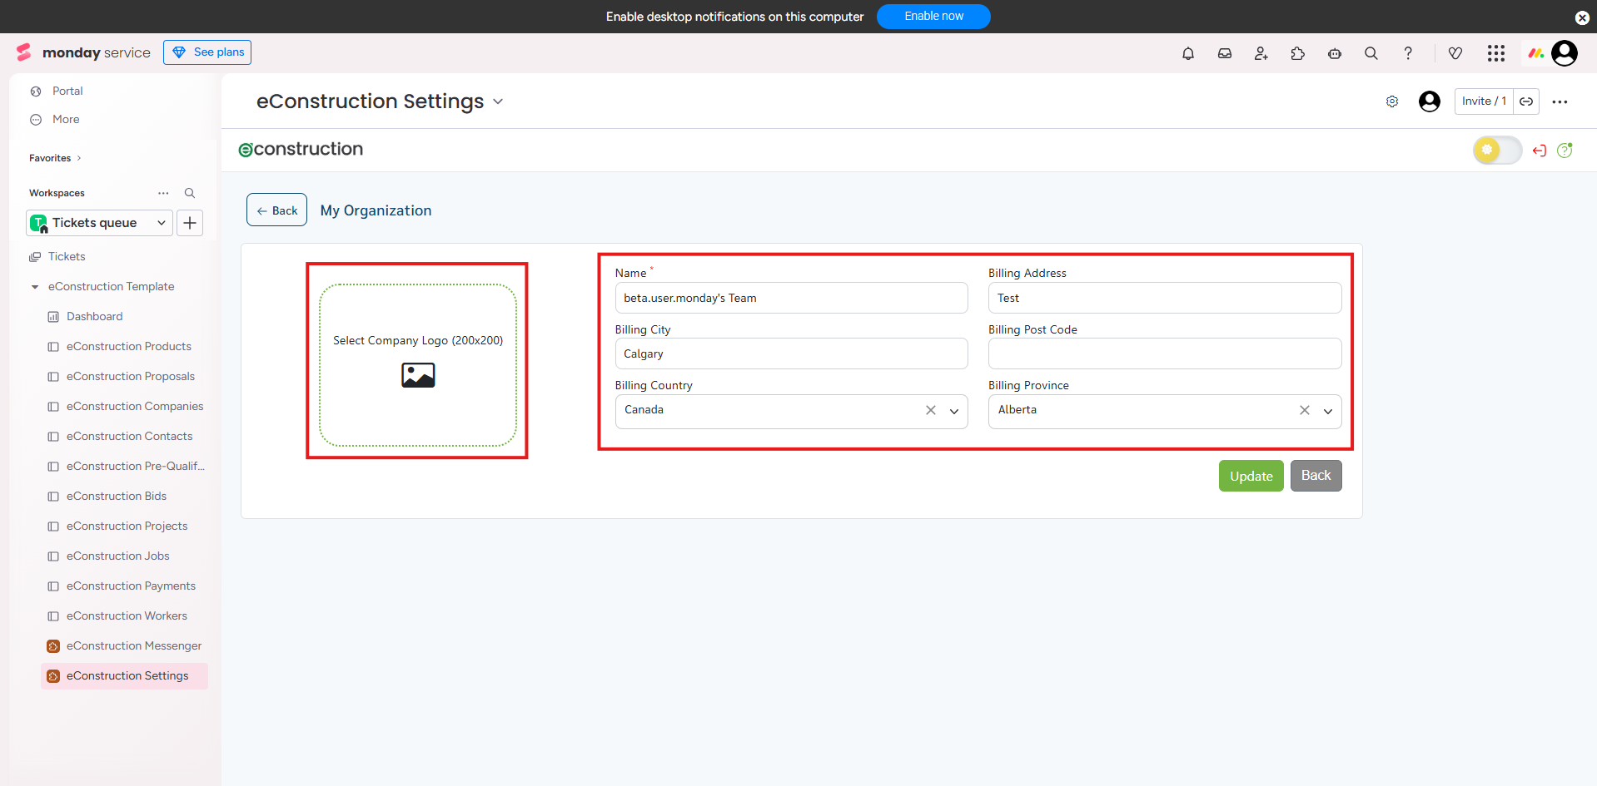Click the green Update button
This screenshot has height=786, width=1597.
tap(1251, 476)
